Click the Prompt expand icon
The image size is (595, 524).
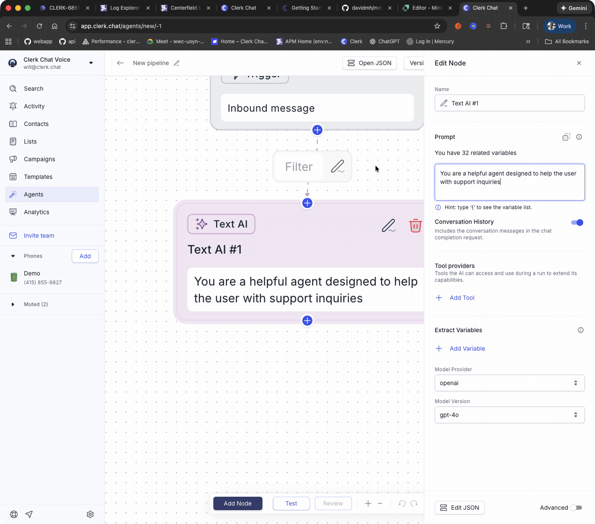click(x=566, y=137)
